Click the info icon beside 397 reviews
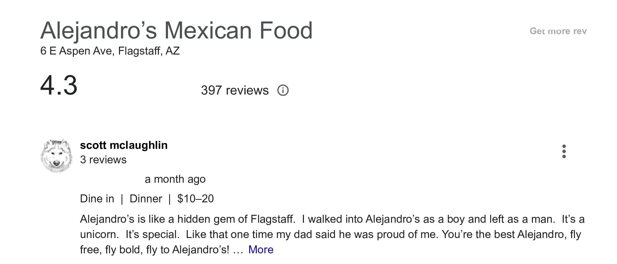 pos(283,90)
